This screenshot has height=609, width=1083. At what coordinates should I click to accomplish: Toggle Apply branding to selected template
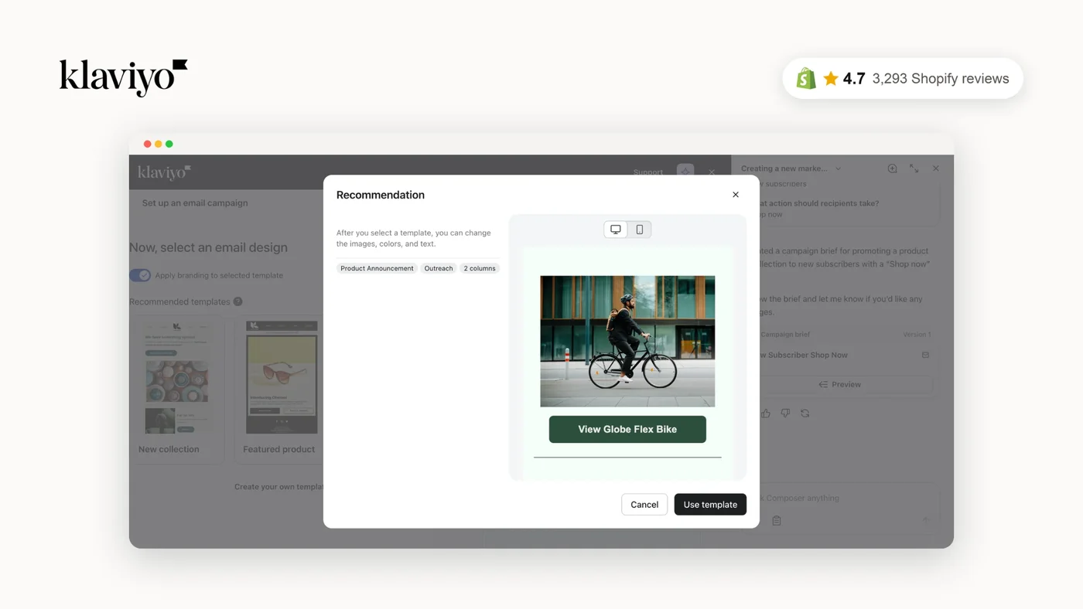[140, 275]
